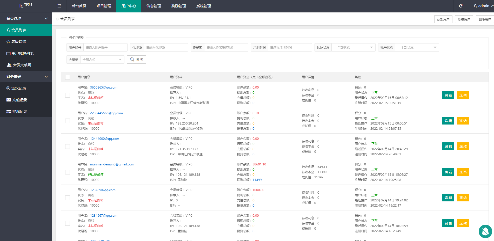Click the 等级设置 star icon in sidebar

[8, 42]
